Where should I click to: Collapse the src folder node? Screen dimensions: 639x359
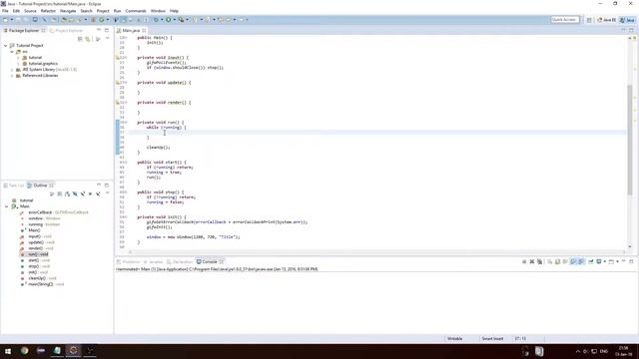point(12,52)
